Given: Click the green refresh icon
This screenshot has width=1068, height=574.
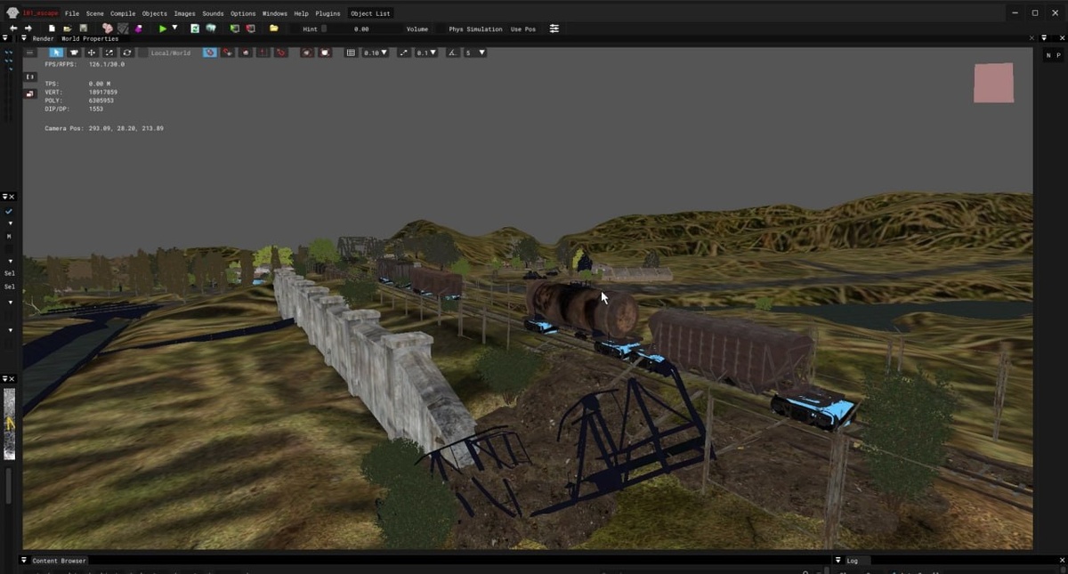Looking at the screenshot, I should coord(194,28).
